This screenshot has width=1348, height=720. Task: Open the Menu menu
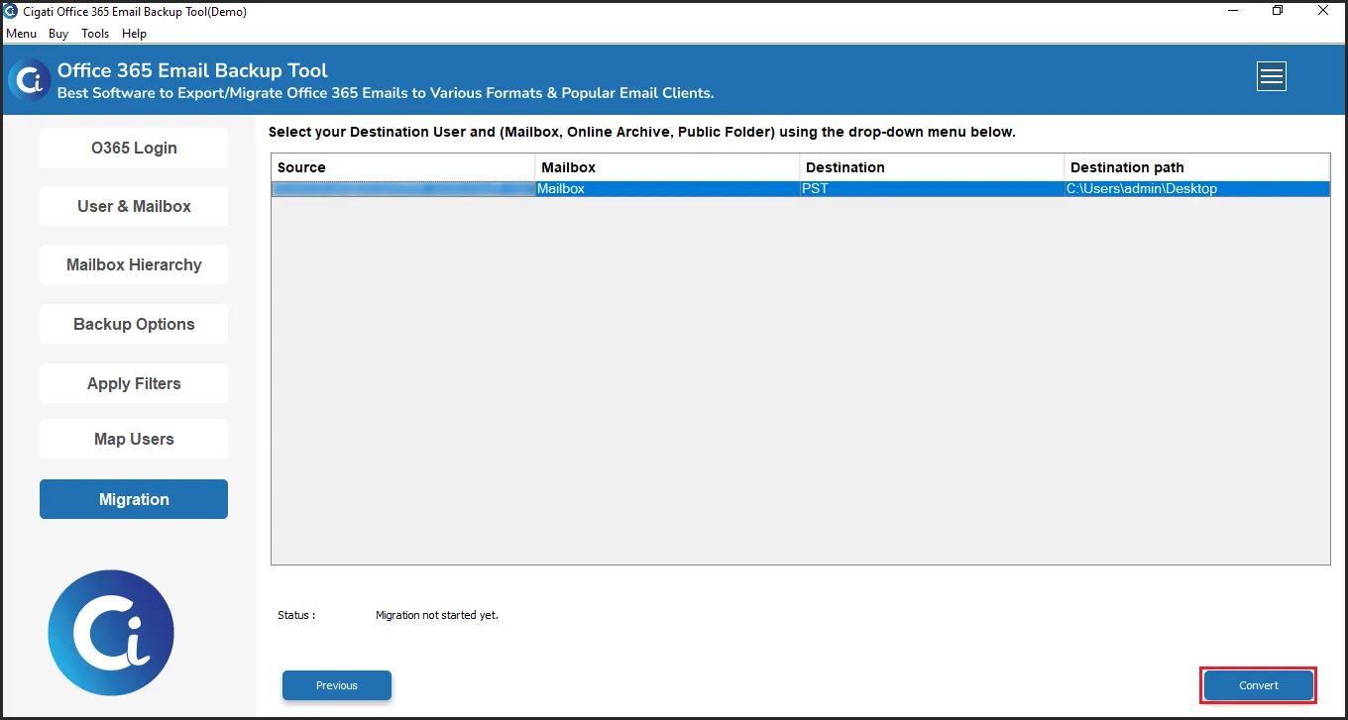tap(21, 33)
